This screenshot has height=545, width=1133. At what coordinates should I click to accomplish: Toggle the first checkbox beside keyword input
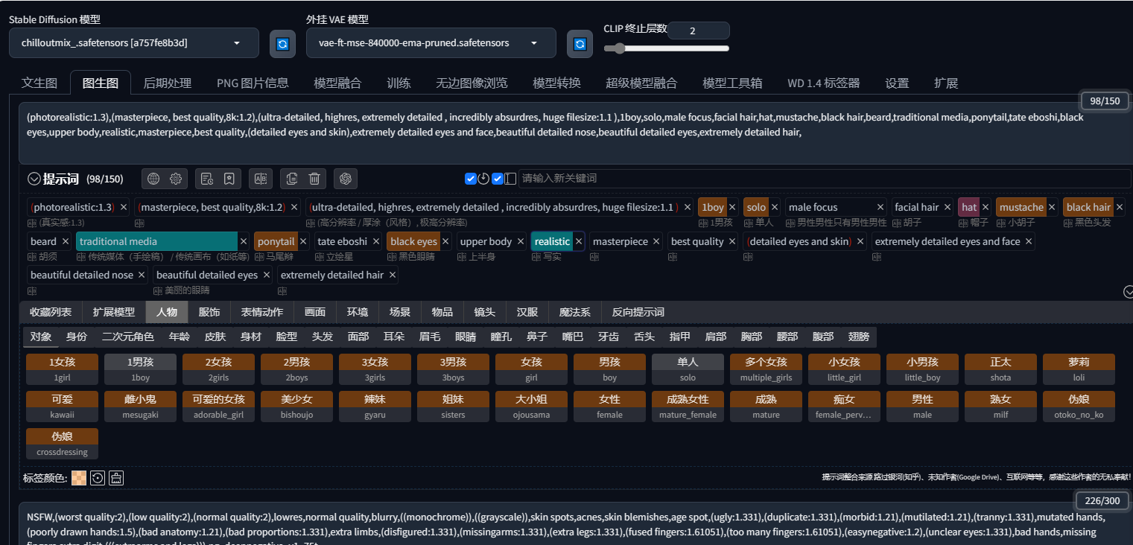click(x=471, y=179)
